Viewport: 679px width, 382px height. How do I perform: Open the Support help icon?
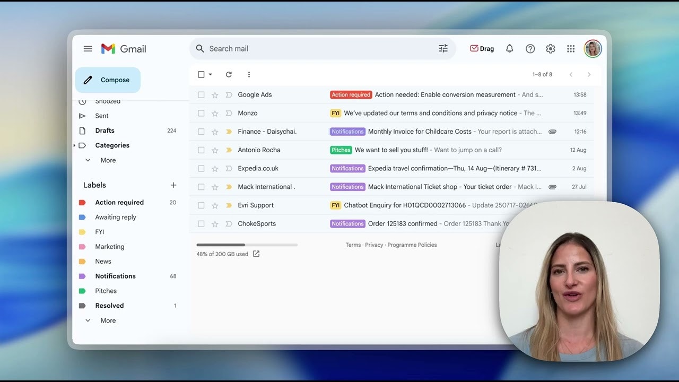point(530,49)
